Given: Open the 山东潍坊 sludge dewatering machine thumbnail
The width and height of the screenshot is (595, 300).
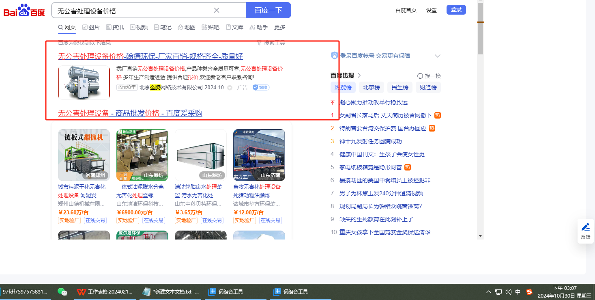Looking at the screenshot, I should [142, 155].
